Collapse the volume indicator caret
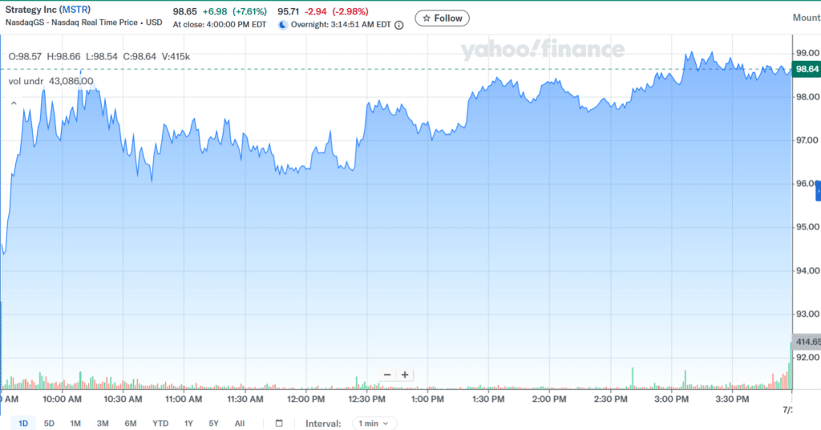 tap(14, 103)
